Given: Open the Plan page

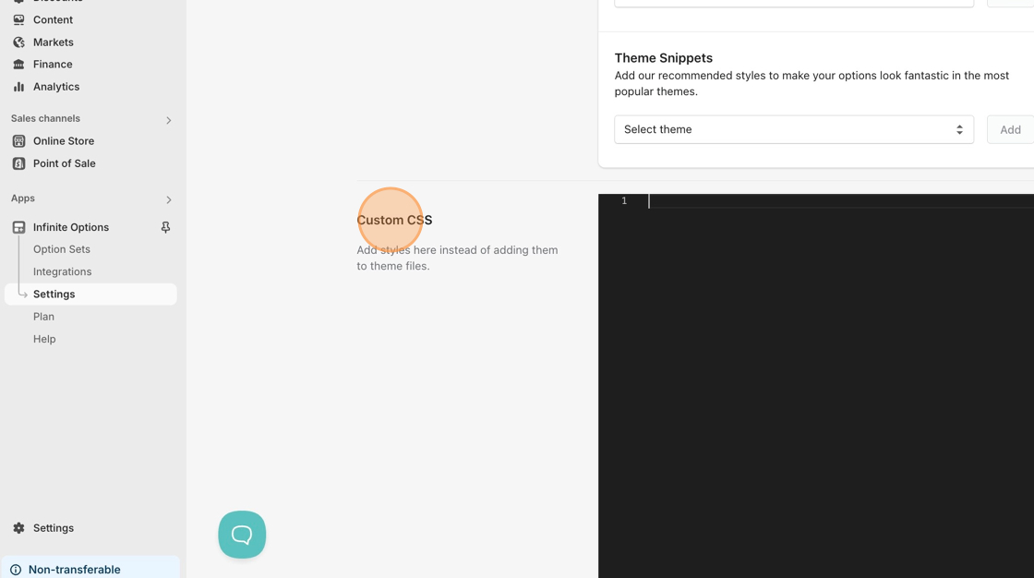Looking at the screenshot, I should (43, 317).
